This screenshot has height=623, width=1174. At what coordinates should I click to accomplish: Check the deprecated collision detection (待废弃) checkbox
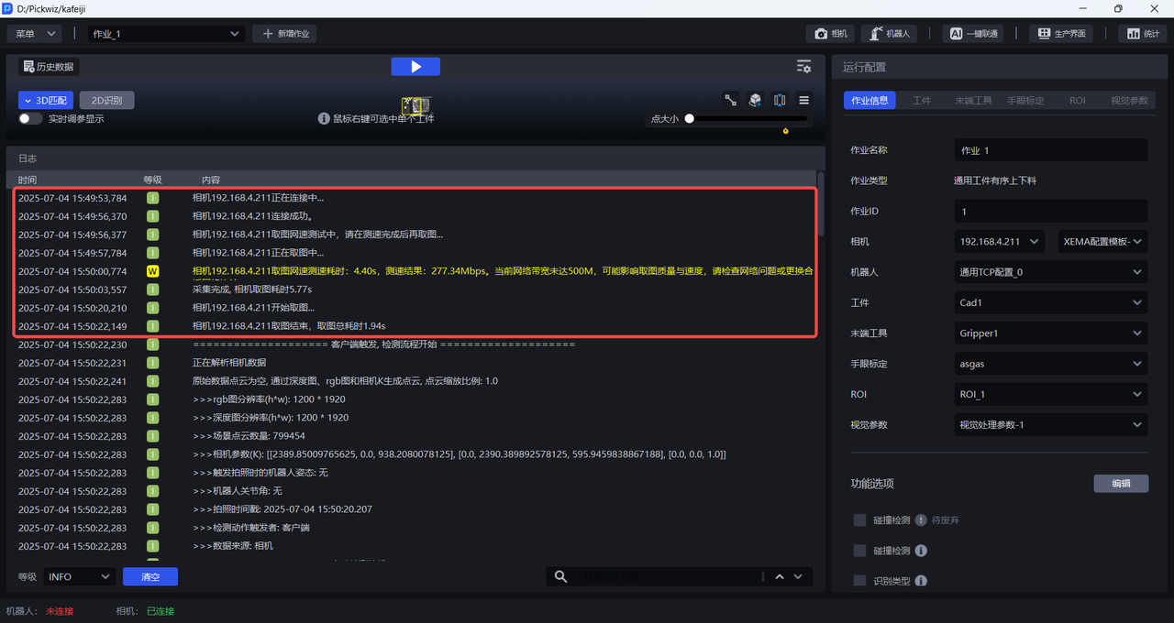tap(859, 520)
